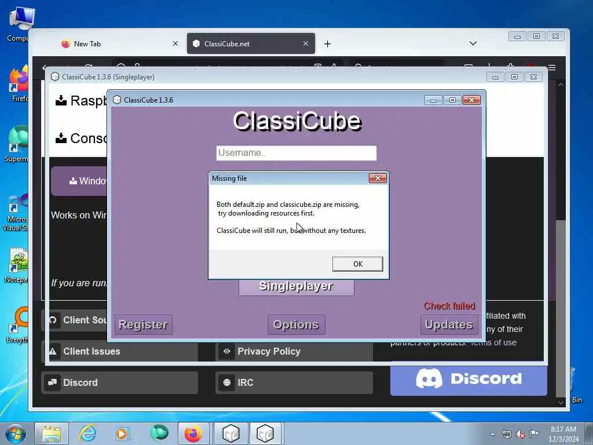The image size is (593, 445).
Task: Open Options in ClassiCube launcher
Action: tap(296, 324)
